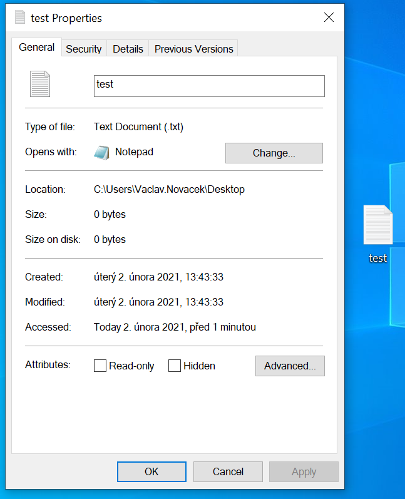The height and width of the screenshot is (499, 405).
Task: Click the Notepad program name text
Action: tap(134, 152)
